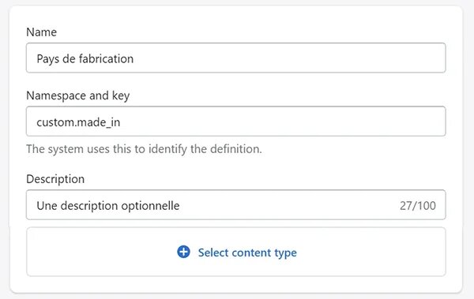Click the Name field label
The height and width of the screenshot is (299, 474).
click(x=41, y=32)
